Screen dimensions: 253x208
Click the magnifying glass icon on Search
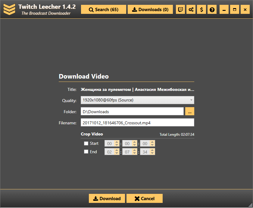coord(91,9)
